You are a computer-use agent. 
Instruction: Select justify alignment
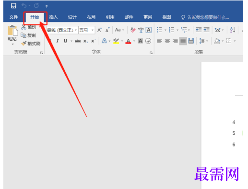pyautogui.click(x=183, y=41)
